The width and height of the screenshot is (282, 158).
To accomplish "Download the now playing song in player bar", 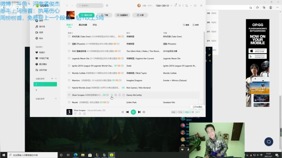I will (x=80, y=114).
